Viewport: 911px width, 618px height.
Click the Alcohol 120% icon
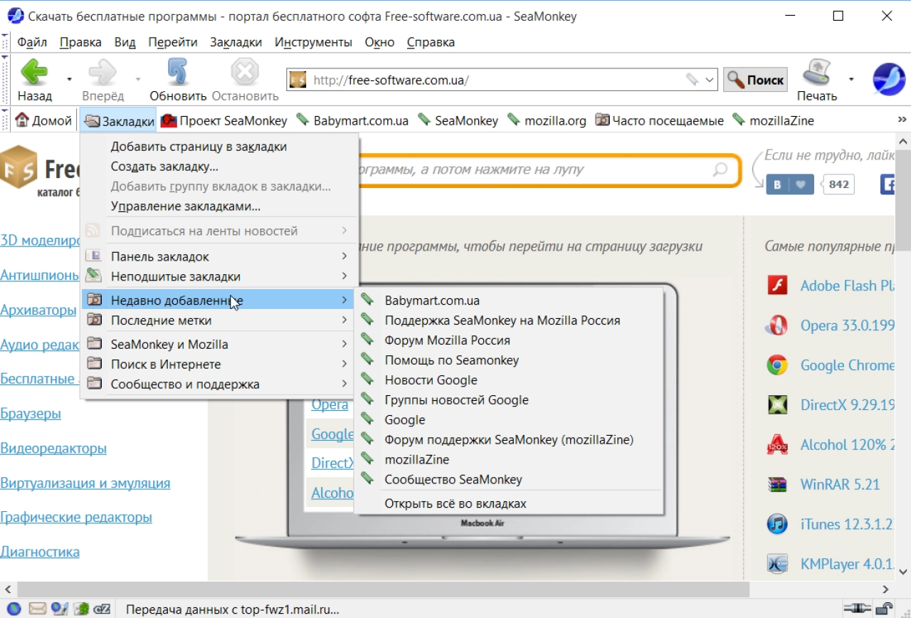(777, 445)
